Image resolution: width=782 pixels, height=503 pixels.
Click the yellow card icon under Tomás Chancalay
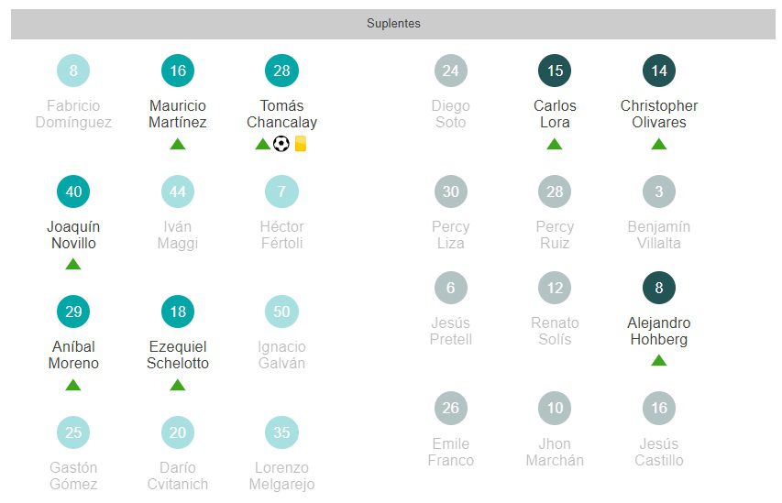[x=300, y=144]
